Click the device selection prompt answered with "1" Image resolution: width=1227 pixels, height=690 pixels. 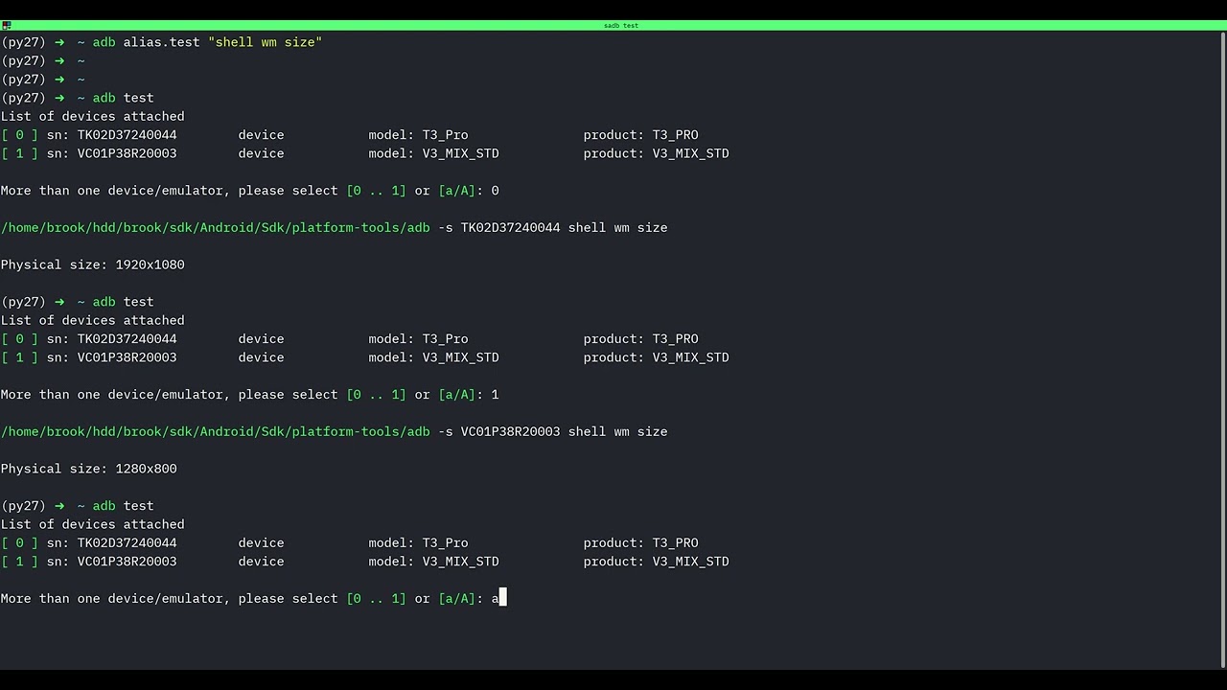249,395
